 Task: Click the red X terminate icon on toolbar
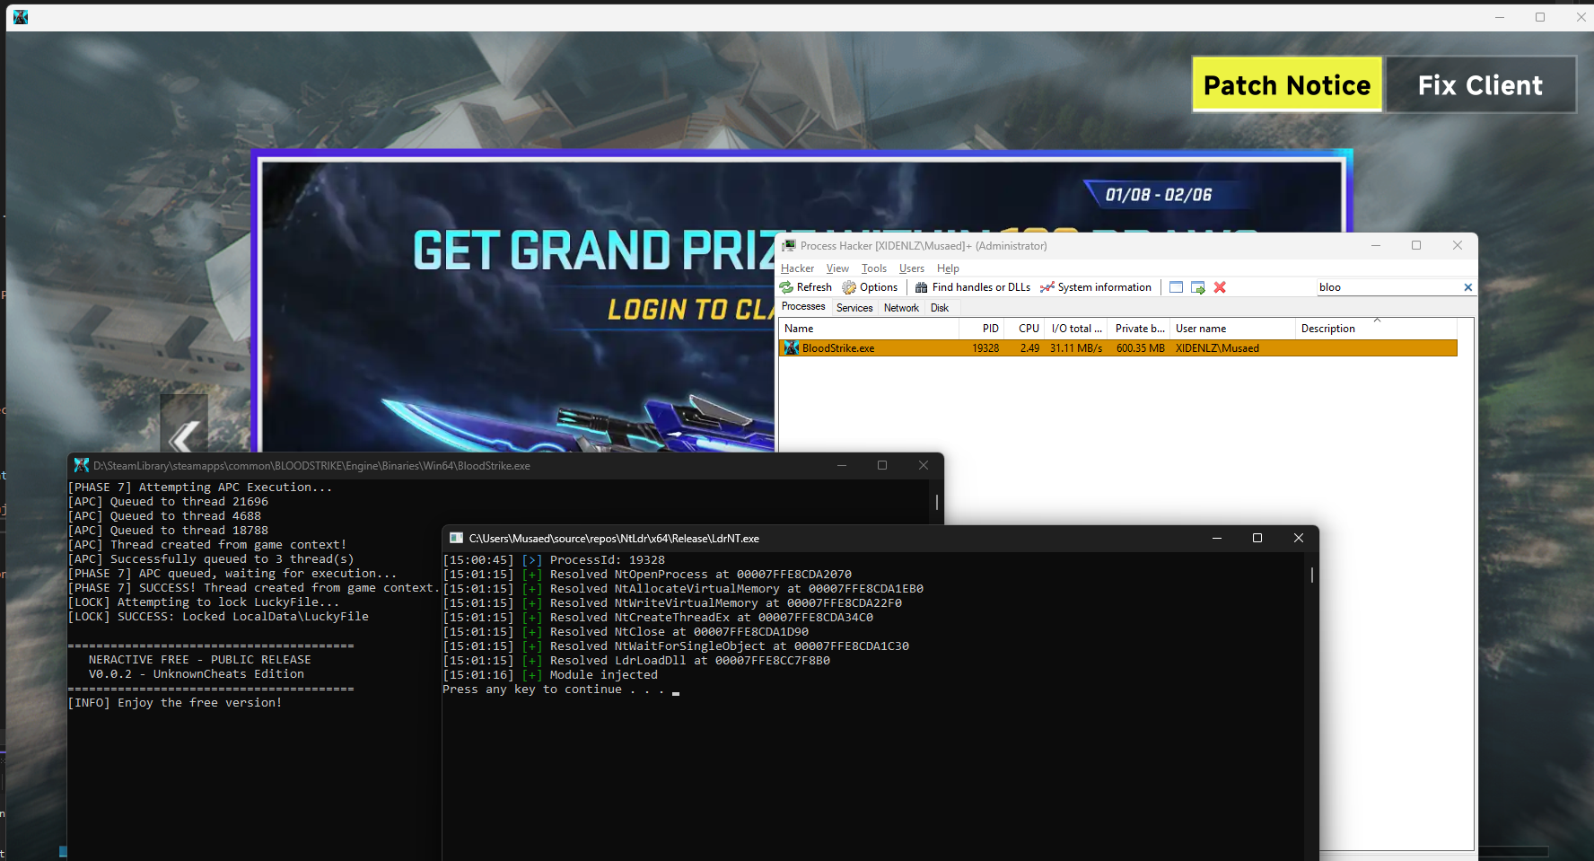pyautogui.click(x=1220, y=287)
